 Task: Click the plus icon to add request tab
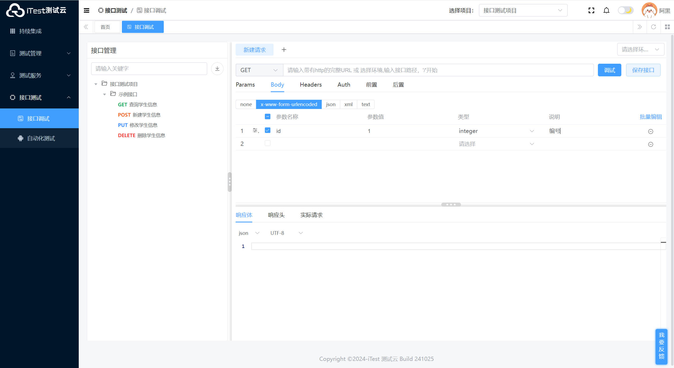(x=284, y=50)
